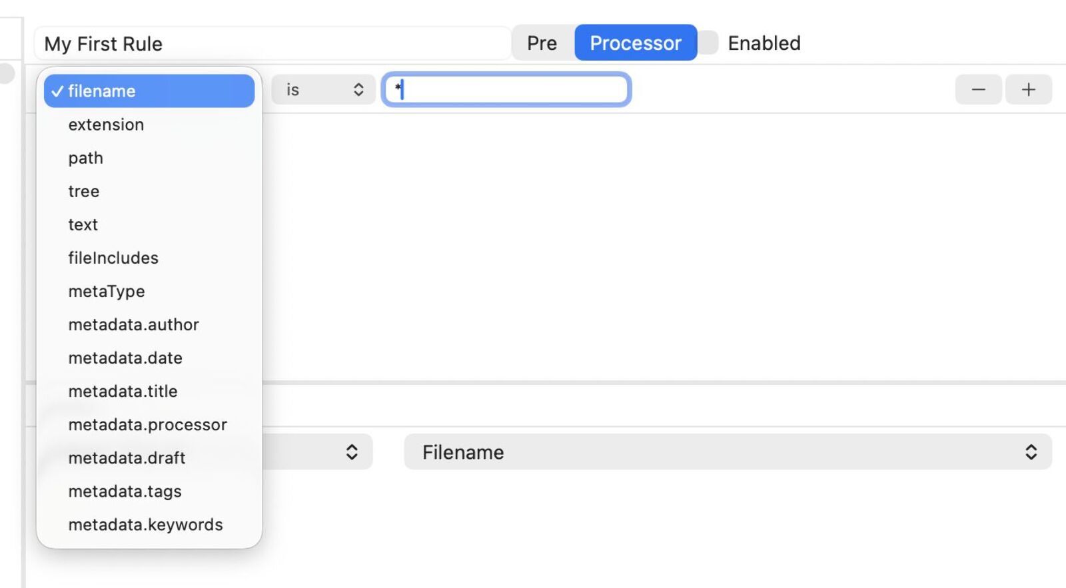Toggle the Enabled switch
1066x588 pixels.
click(708, 43)
